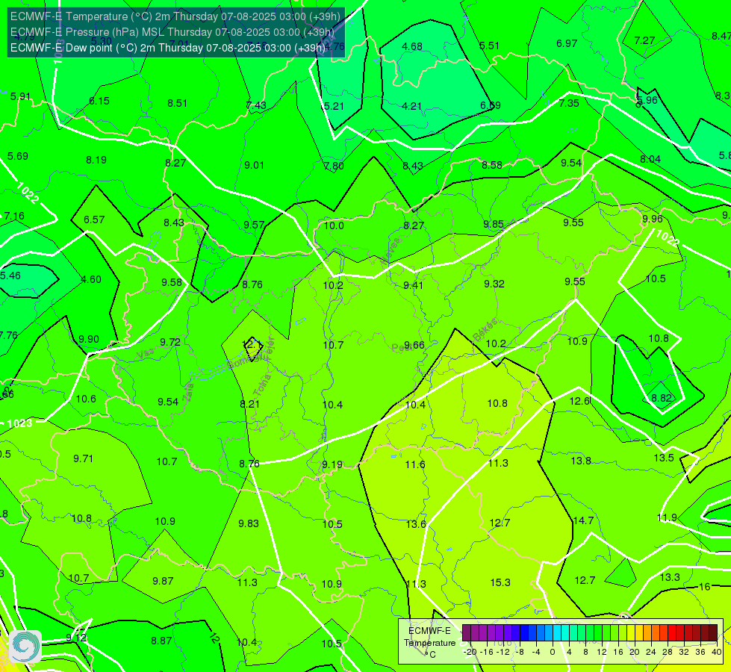Click the temperature value 4.21
This screenshot has width=731, height=672.
[x=411, y=106]
